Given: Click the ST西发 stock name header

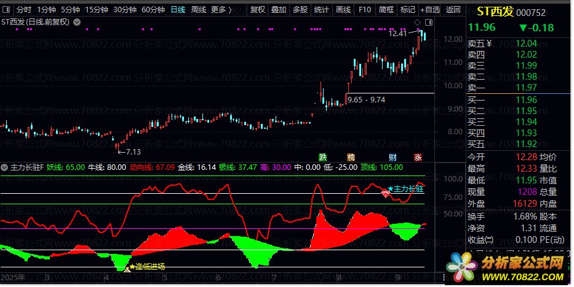Looking at the screenshot, I should click(495, 12).
